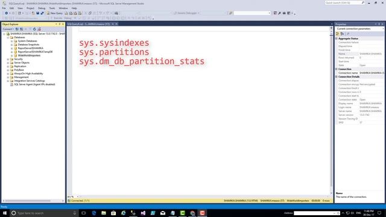Click the Open File icon in toolbar
The width and height of the screenshot is (386, 217).
[x=33, y=13]
